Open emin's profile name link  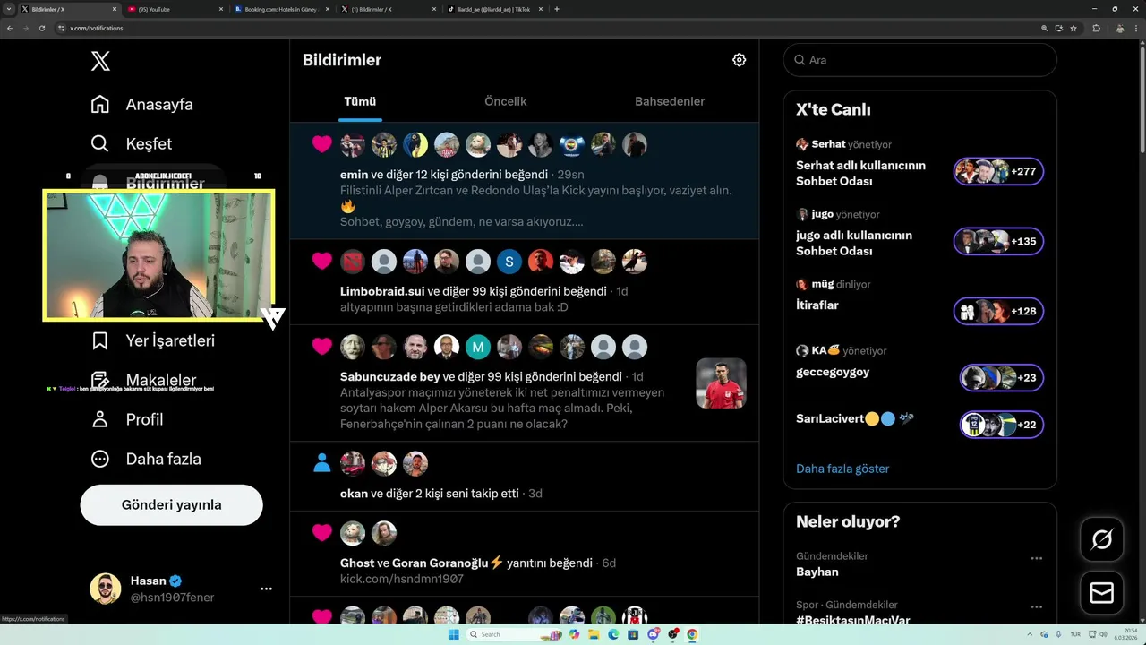click(x=354, y=174)
